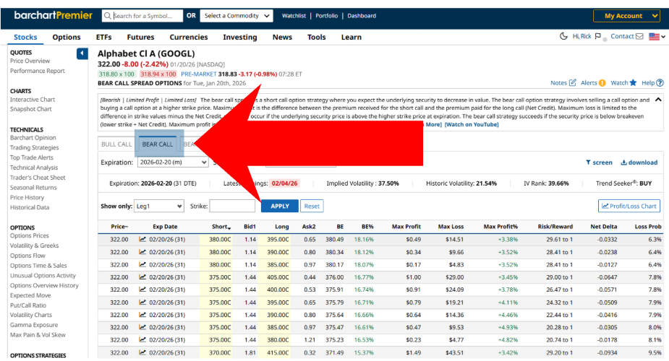Screen dimensions: 669x361
Task: Sort by the Price~ column header
Action: click(119, 227)
